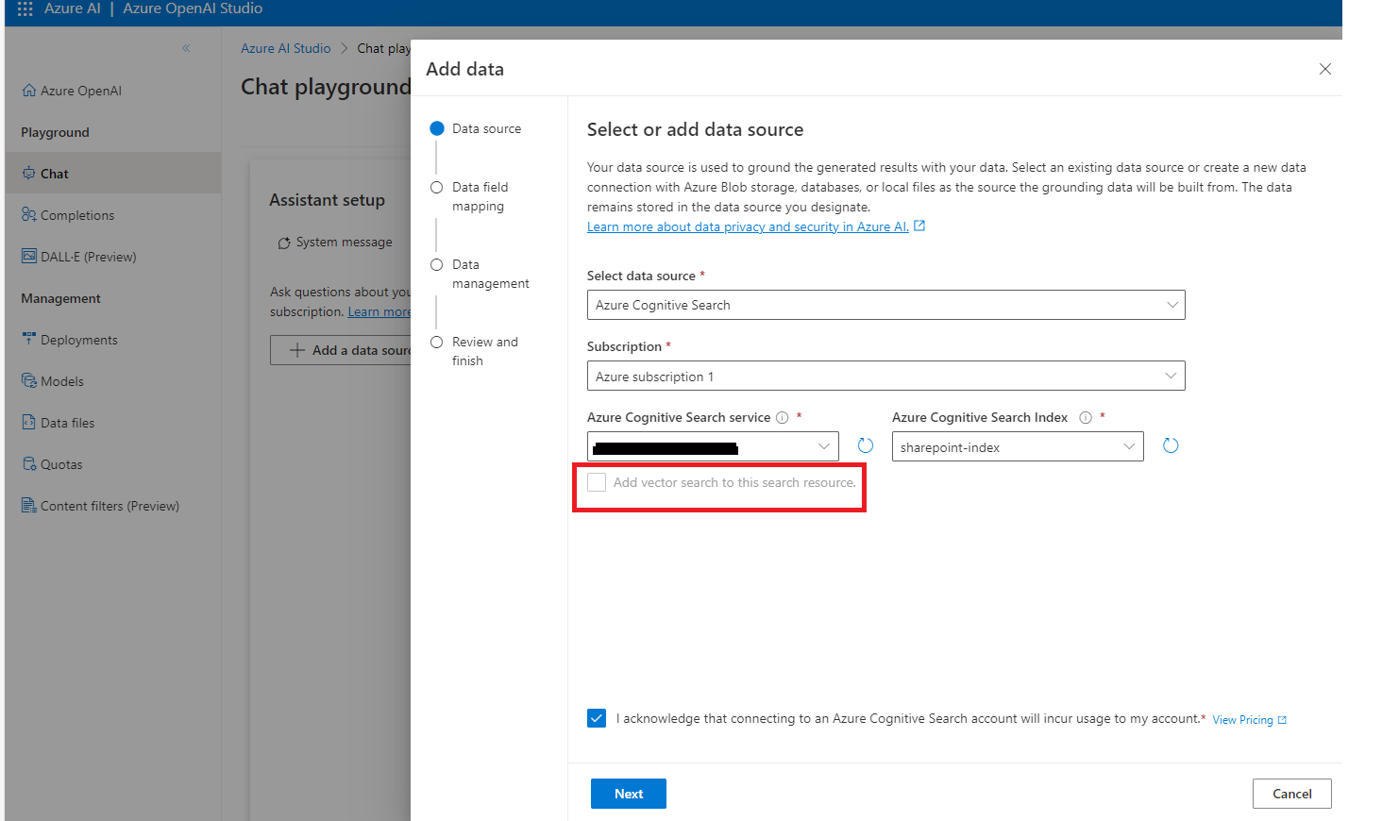Refresh the Azure Cognitive Search Index list
This screenshot has width=1399, height=821.
coord(1171,444)
